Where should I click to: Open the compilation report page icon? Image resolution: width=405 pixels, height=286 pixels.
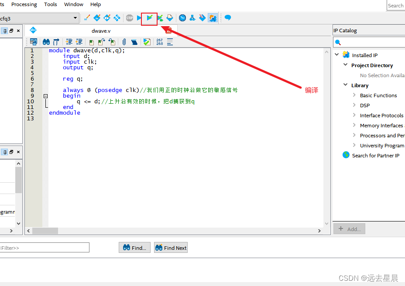point(170,18)
